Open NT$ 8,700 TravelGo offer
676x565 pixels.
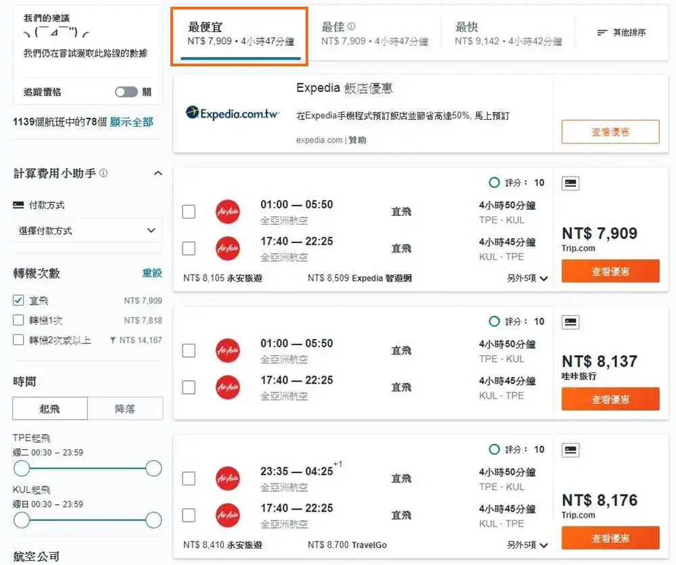pos(347,545)
